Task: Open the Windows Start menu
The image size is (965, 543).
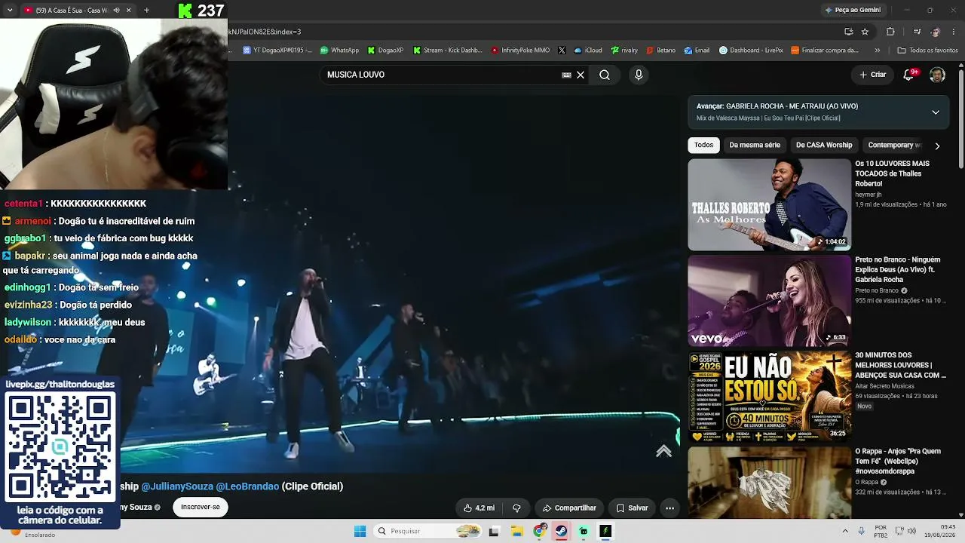Action: [x=360, y=531]
